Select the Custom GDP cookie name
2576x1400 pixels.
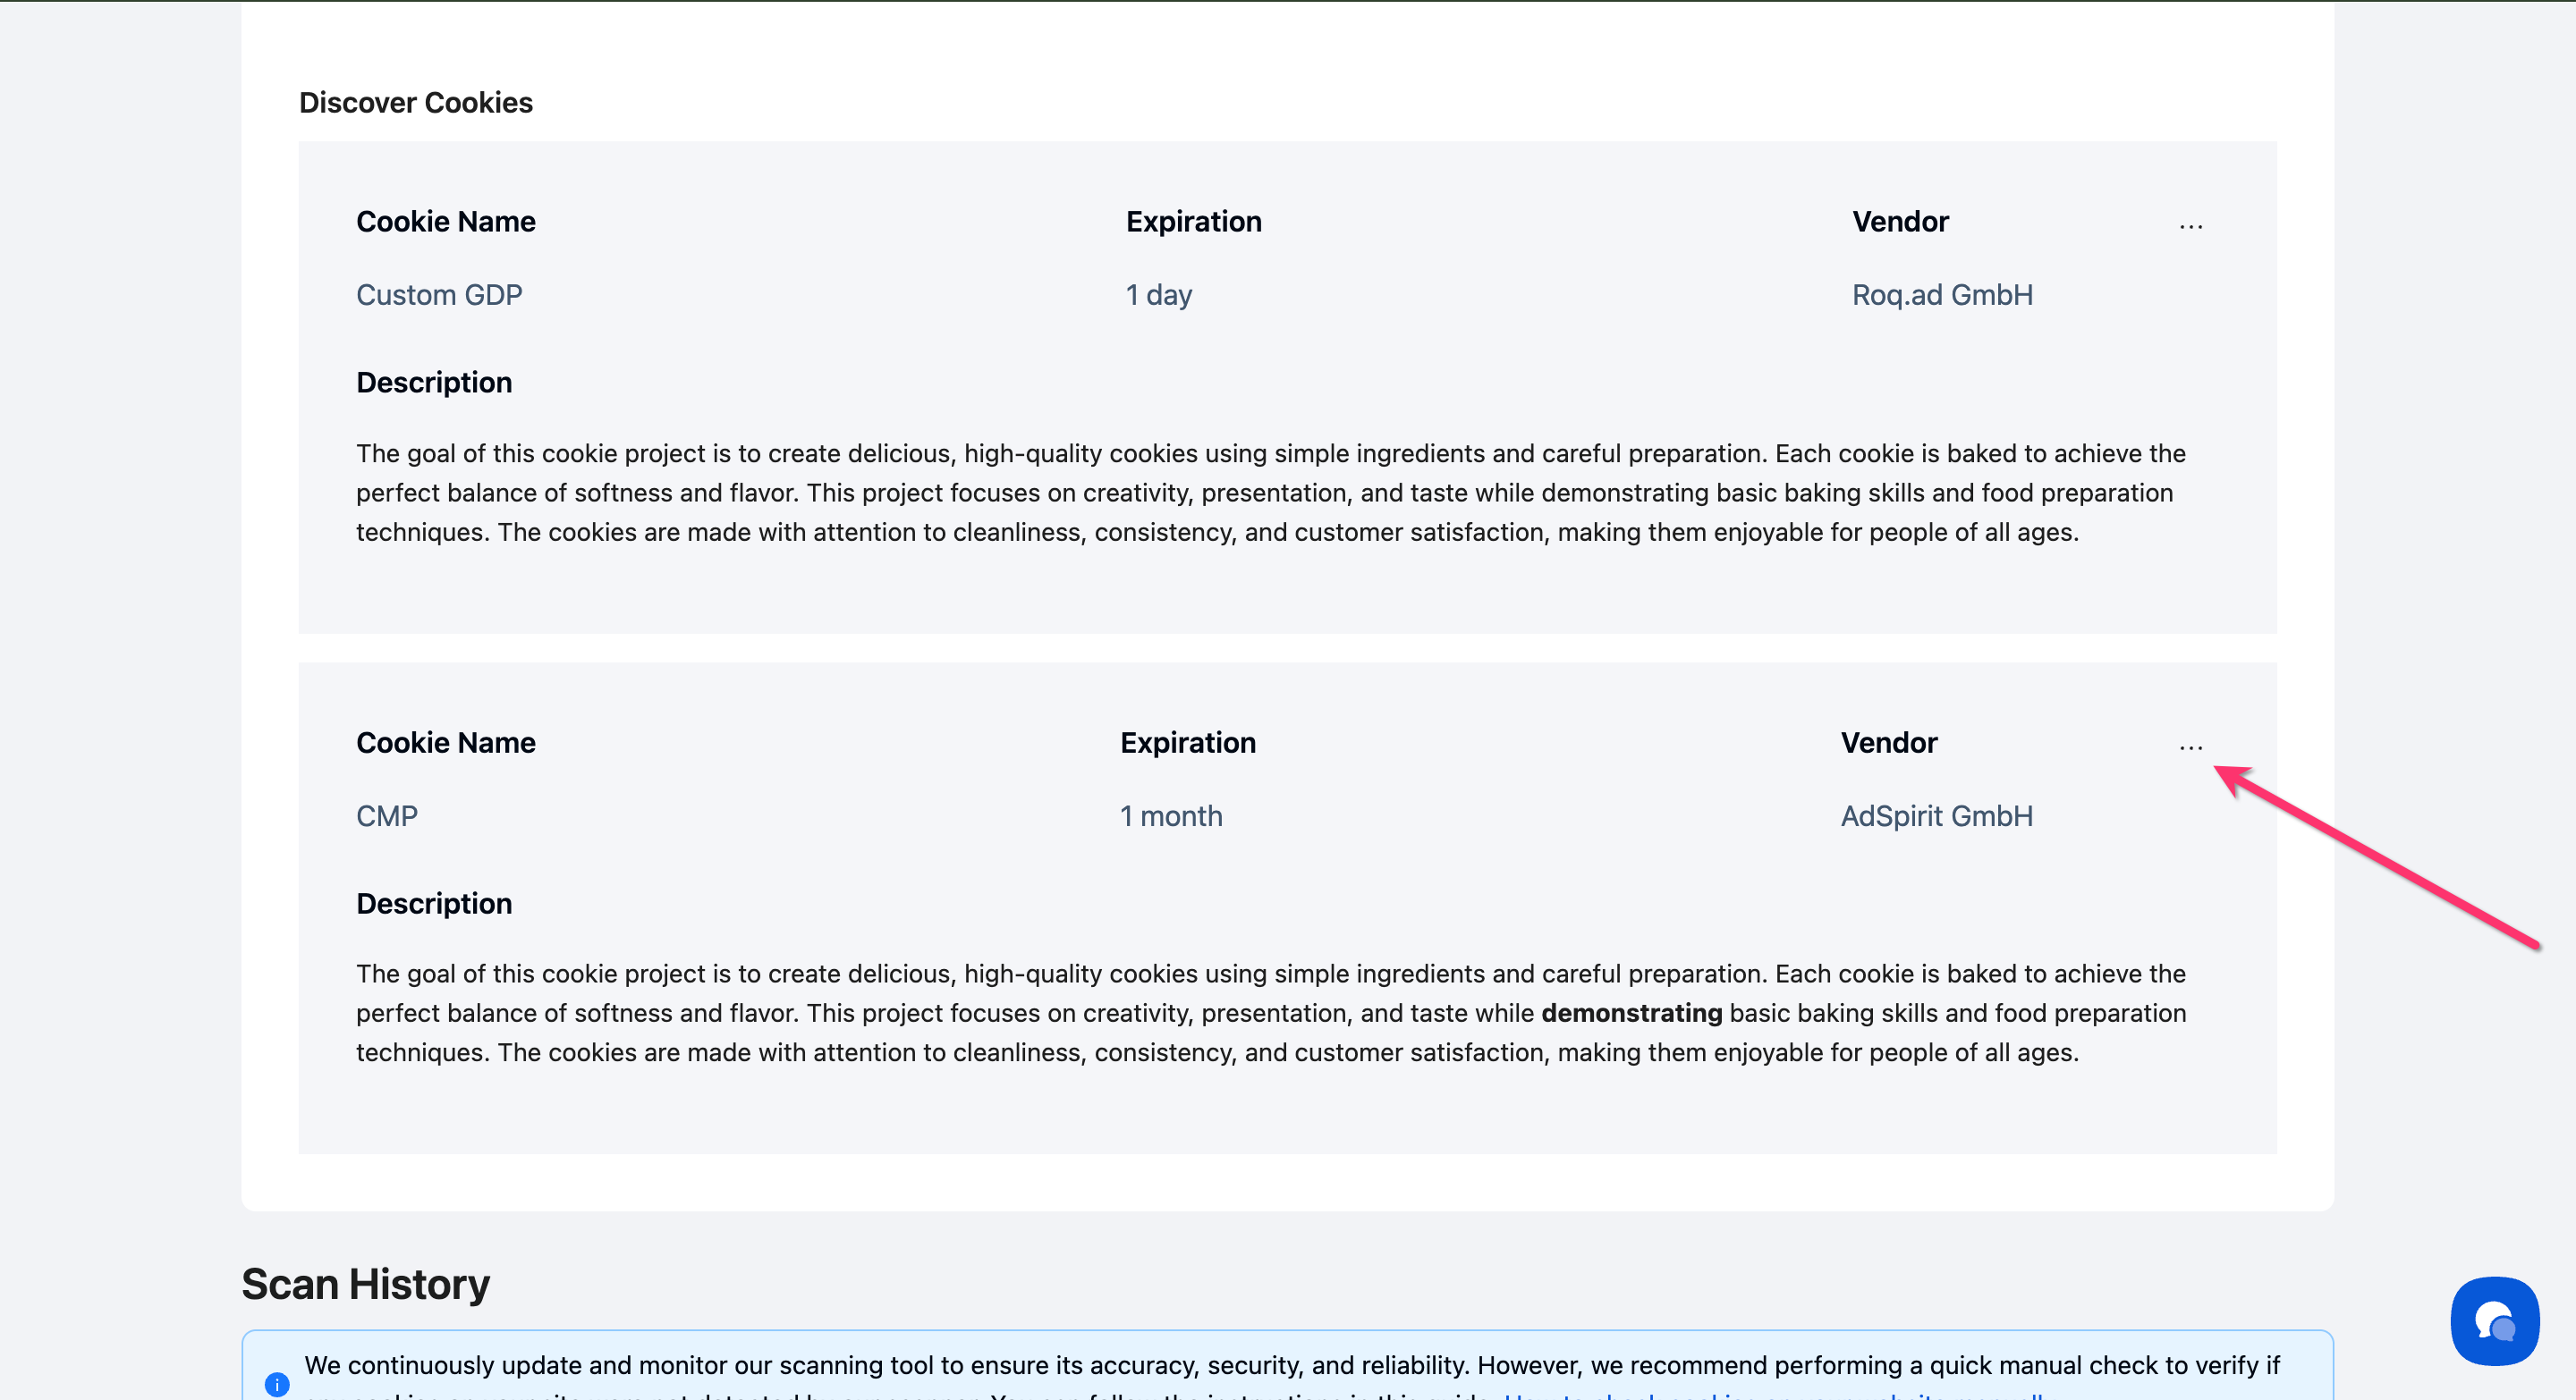(439, 295)
